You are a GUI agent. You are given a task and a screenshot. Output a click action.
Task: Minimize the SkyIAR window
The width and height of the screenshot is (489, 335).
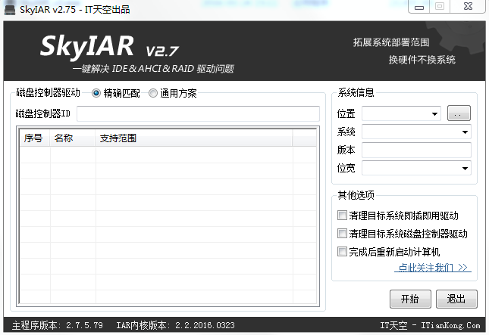(418, 7)
